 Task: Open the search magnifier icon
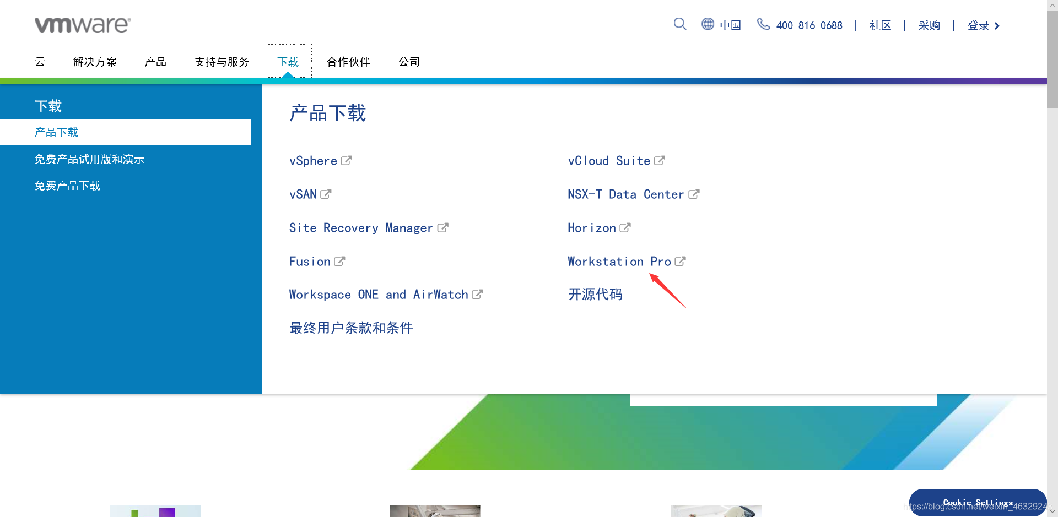(680, 24)
